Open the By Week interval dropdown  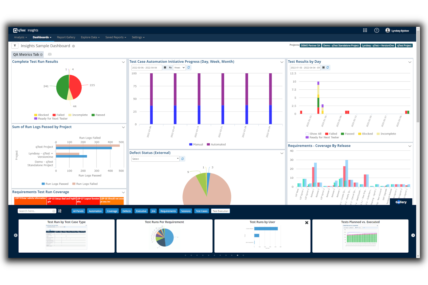[179, 68]
